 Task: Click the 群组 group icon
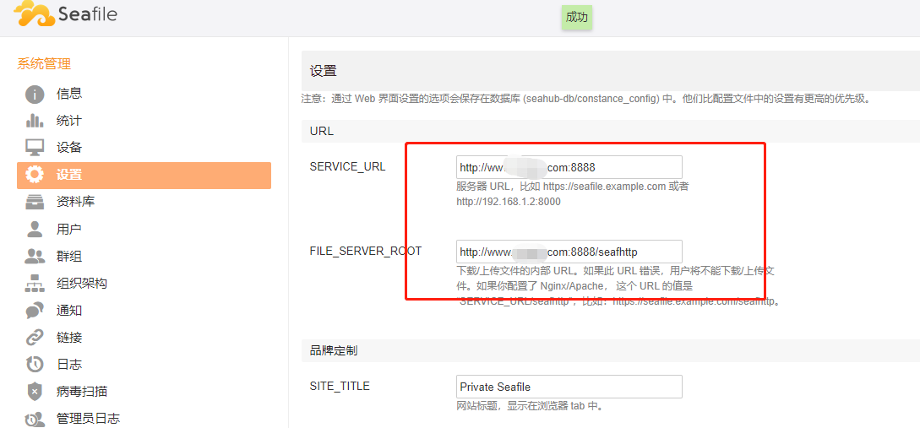click(35, 256)
